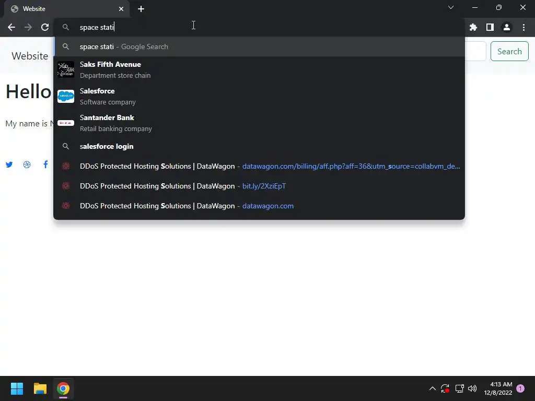Viewport: 535px width, 401px height.
Task: Click the sync status tray icon
Action: point(445,388)
